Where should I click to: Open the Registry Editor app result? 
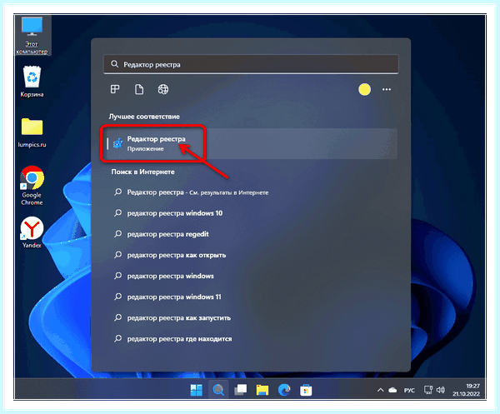point(252,143)
